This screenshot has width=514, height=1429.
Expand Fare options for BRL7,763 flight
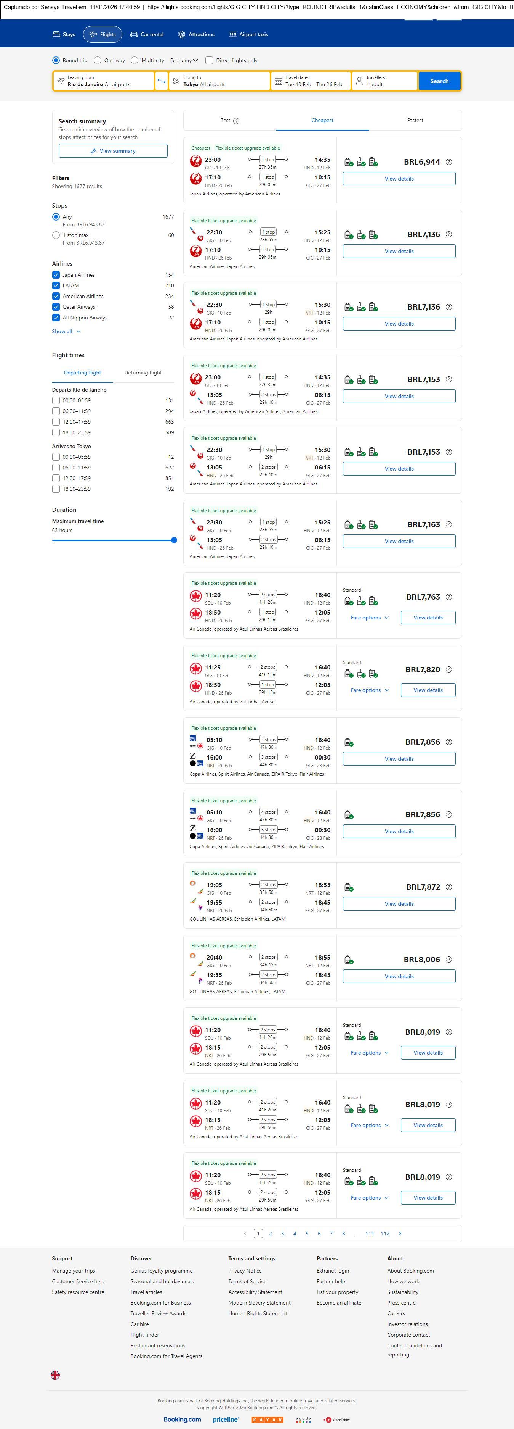[370, 618]
